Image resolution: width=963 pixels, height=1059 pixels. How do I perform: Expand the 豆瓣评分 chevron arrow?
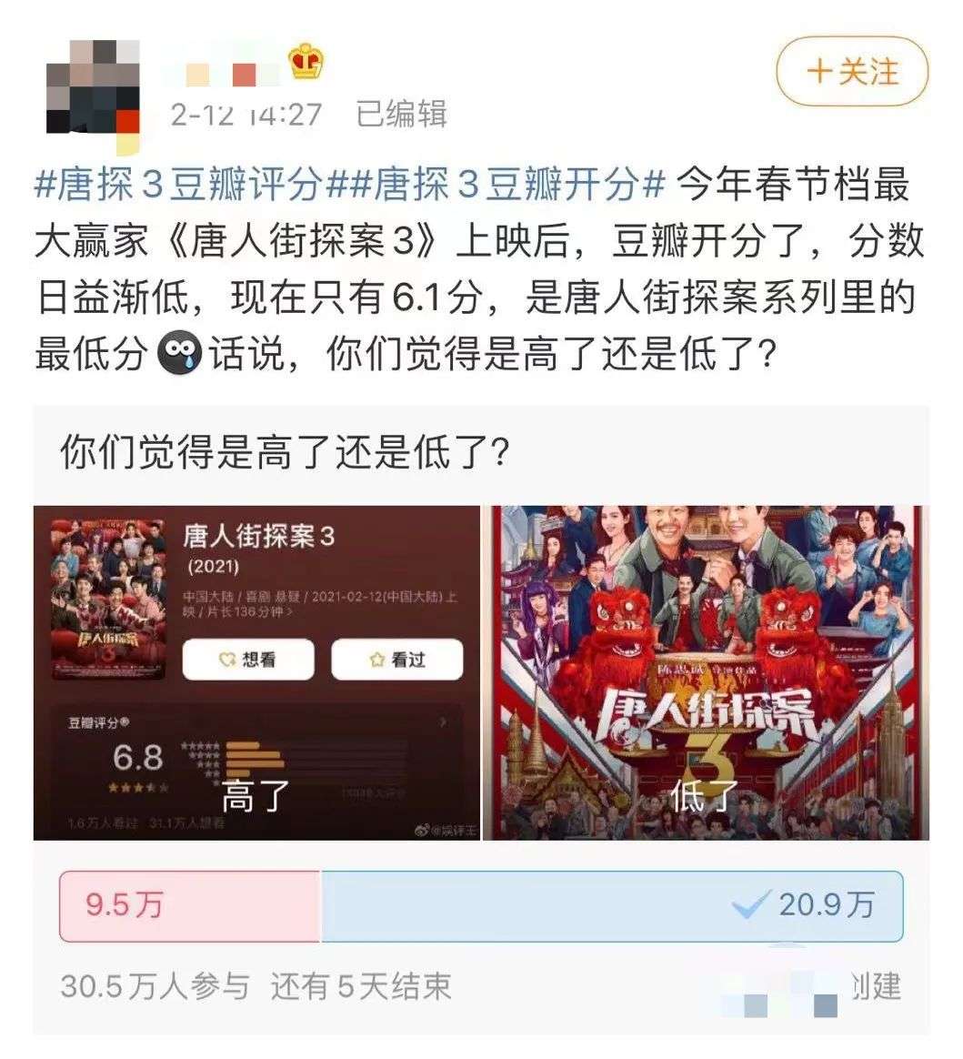tap(443, 722)
